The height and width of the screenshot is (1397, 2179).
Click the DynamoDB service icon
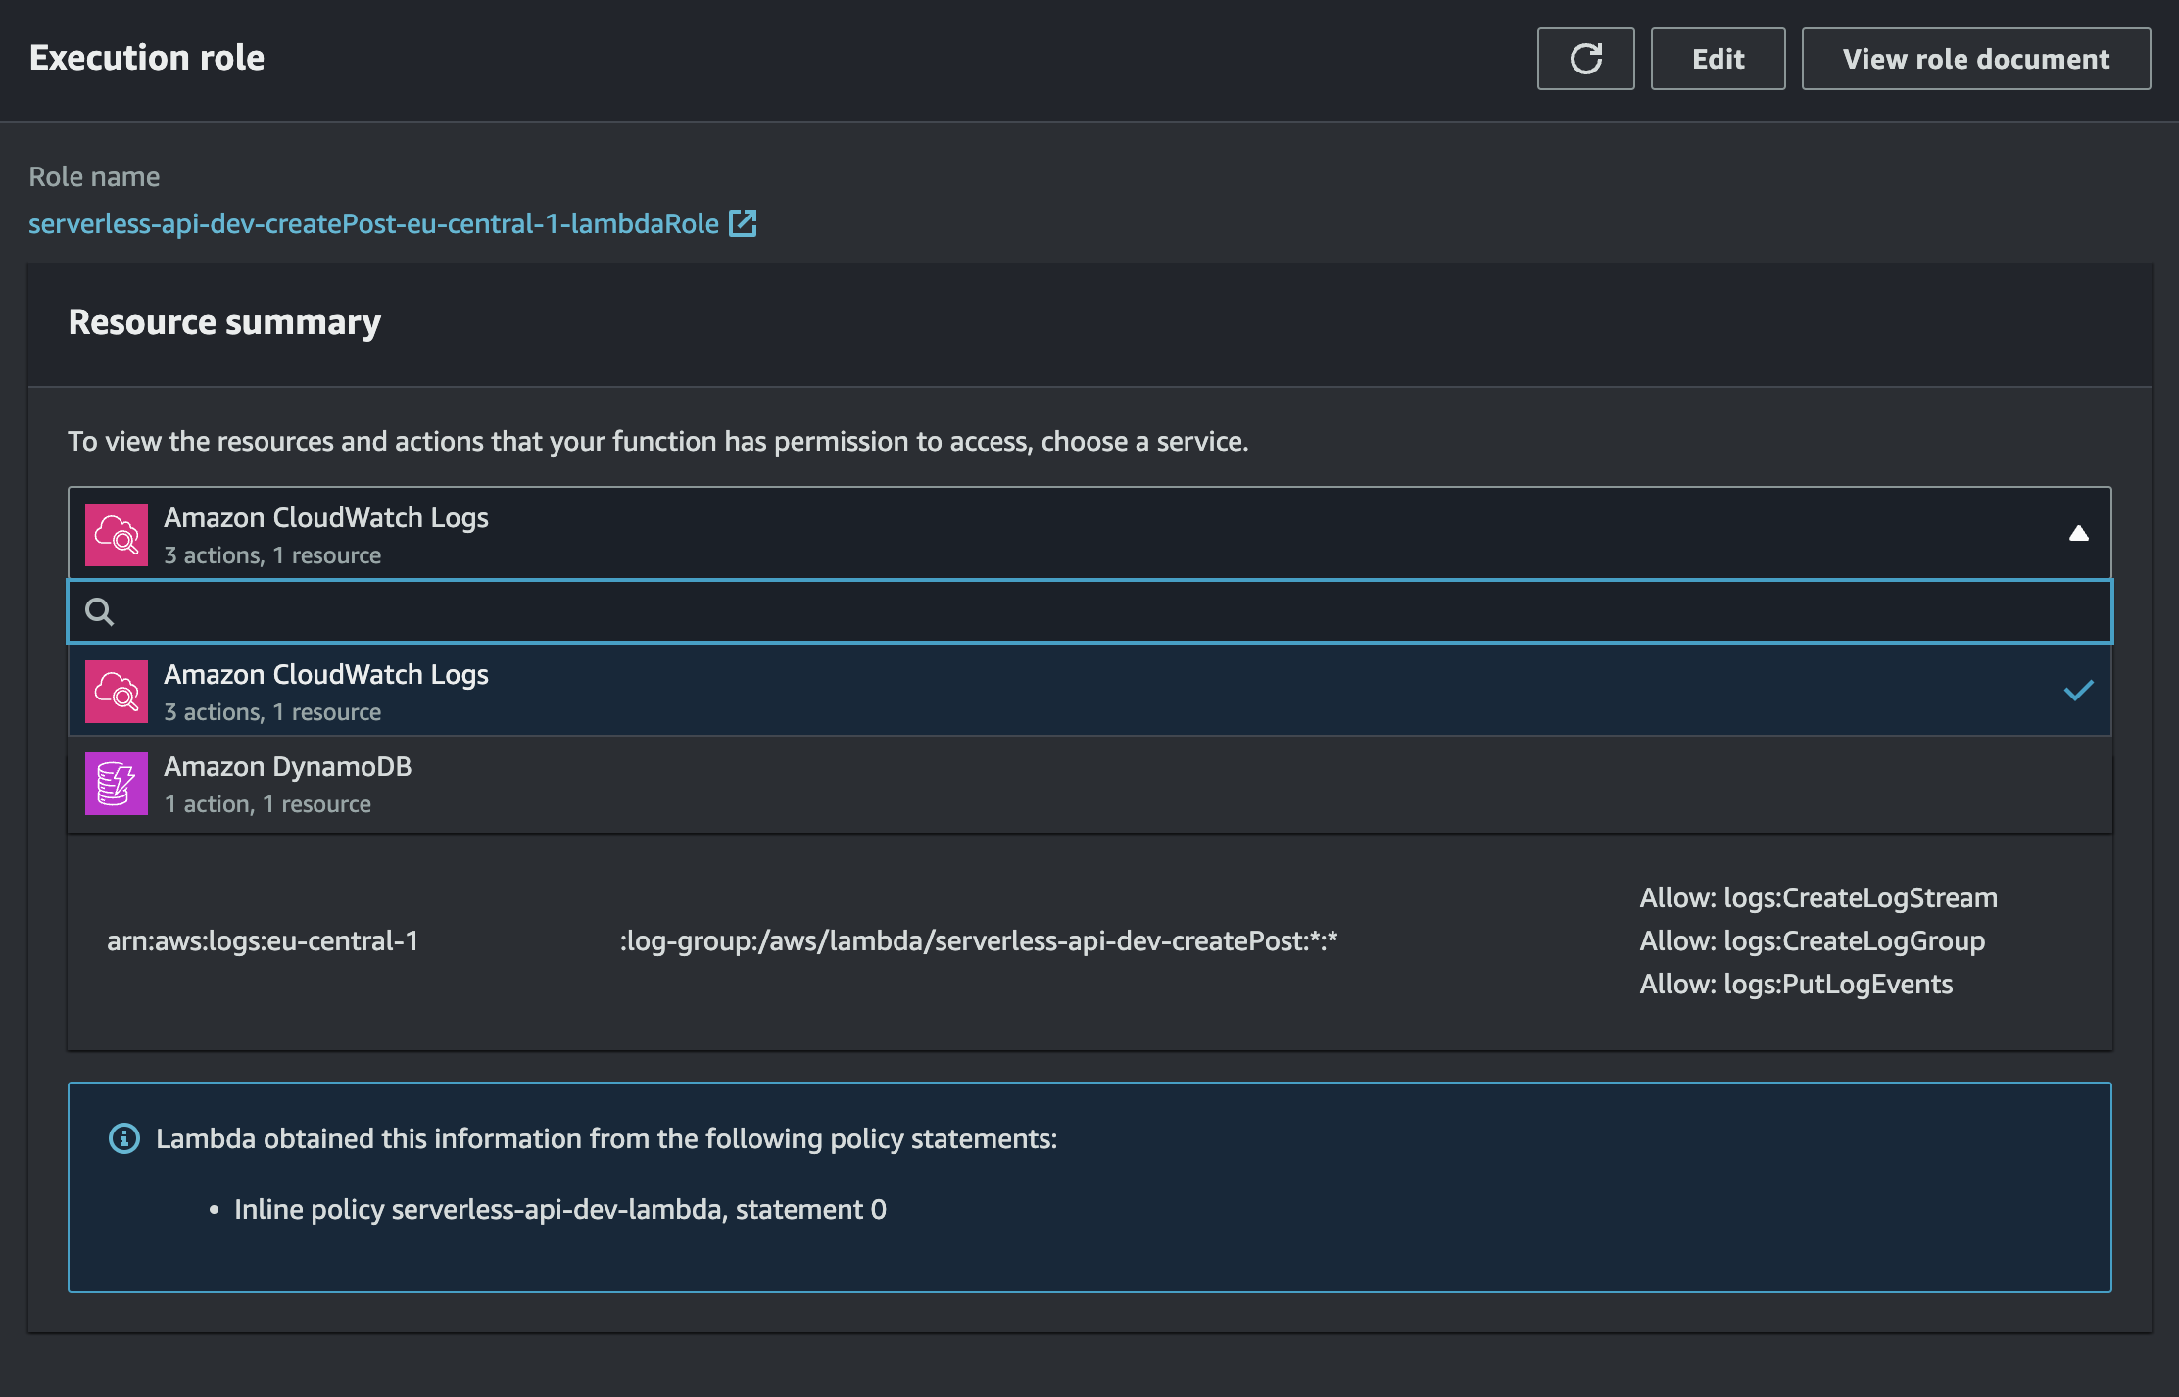[117, 784]
